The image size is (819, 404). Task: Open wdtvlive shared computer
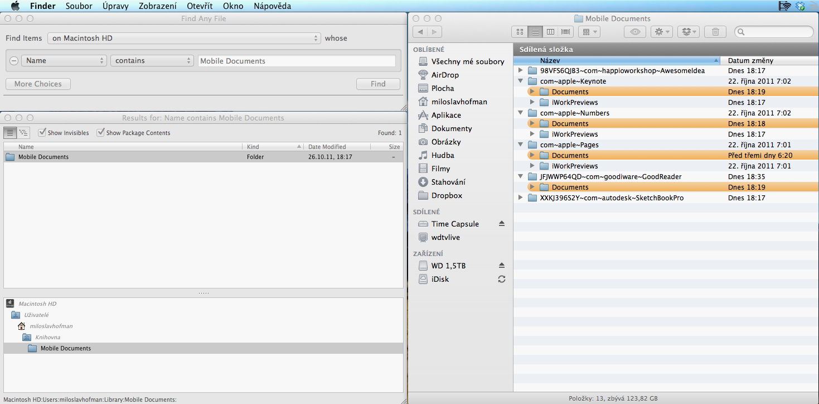tap(445, 237)
